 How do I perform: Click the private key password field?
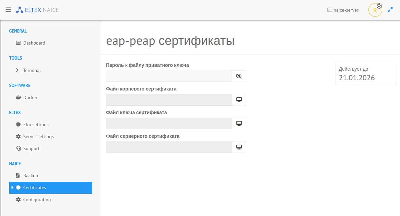pos(169,76)
